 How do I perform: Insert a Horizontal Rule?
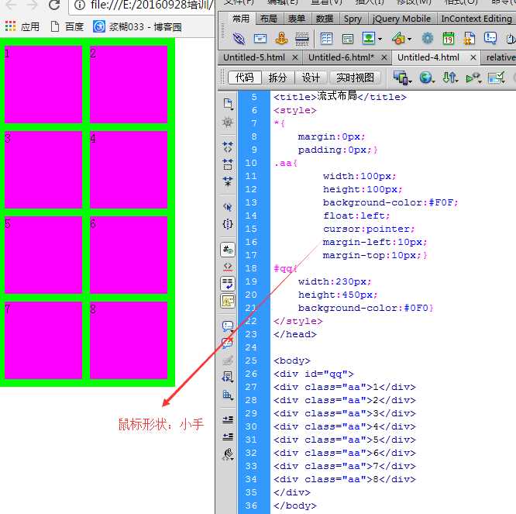coord(301,39)
